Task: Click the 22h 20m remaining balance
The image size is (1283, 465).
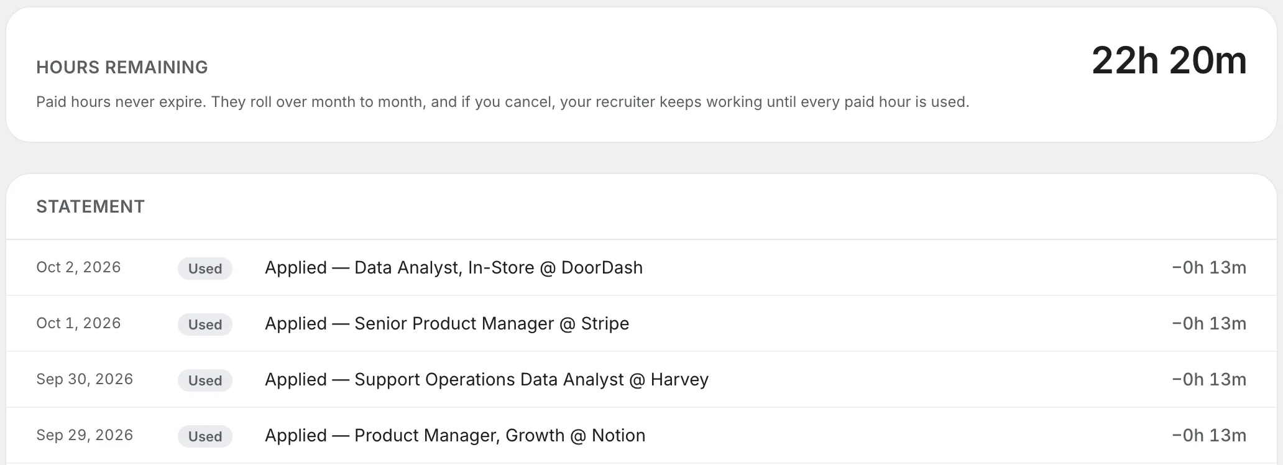Action: (1169, 61)
